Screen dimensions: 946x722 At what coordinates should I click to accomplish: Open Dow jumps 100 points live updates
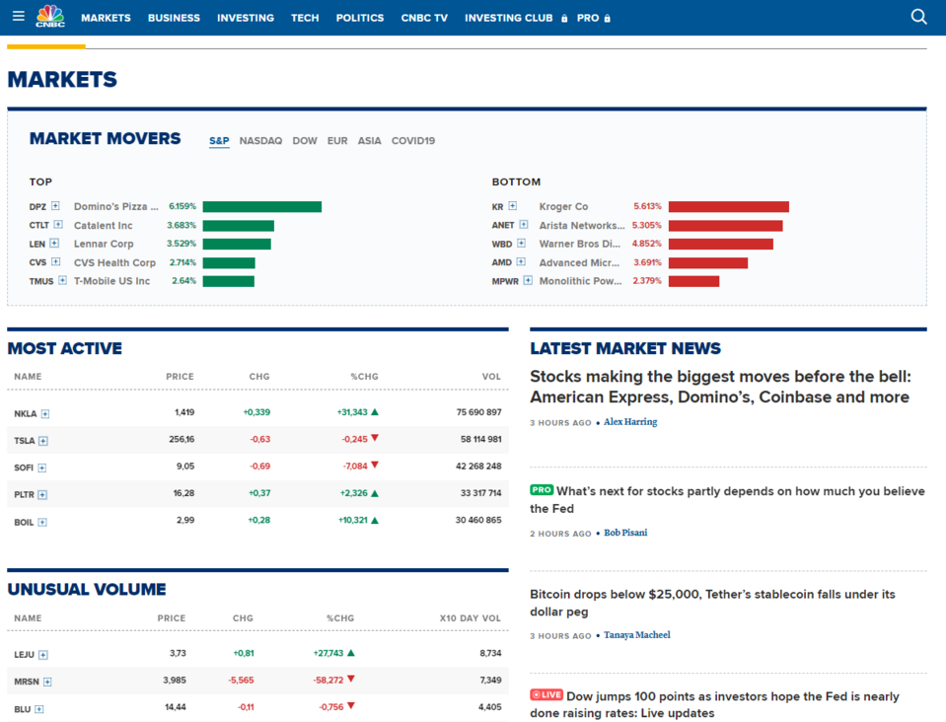(715, 704)
